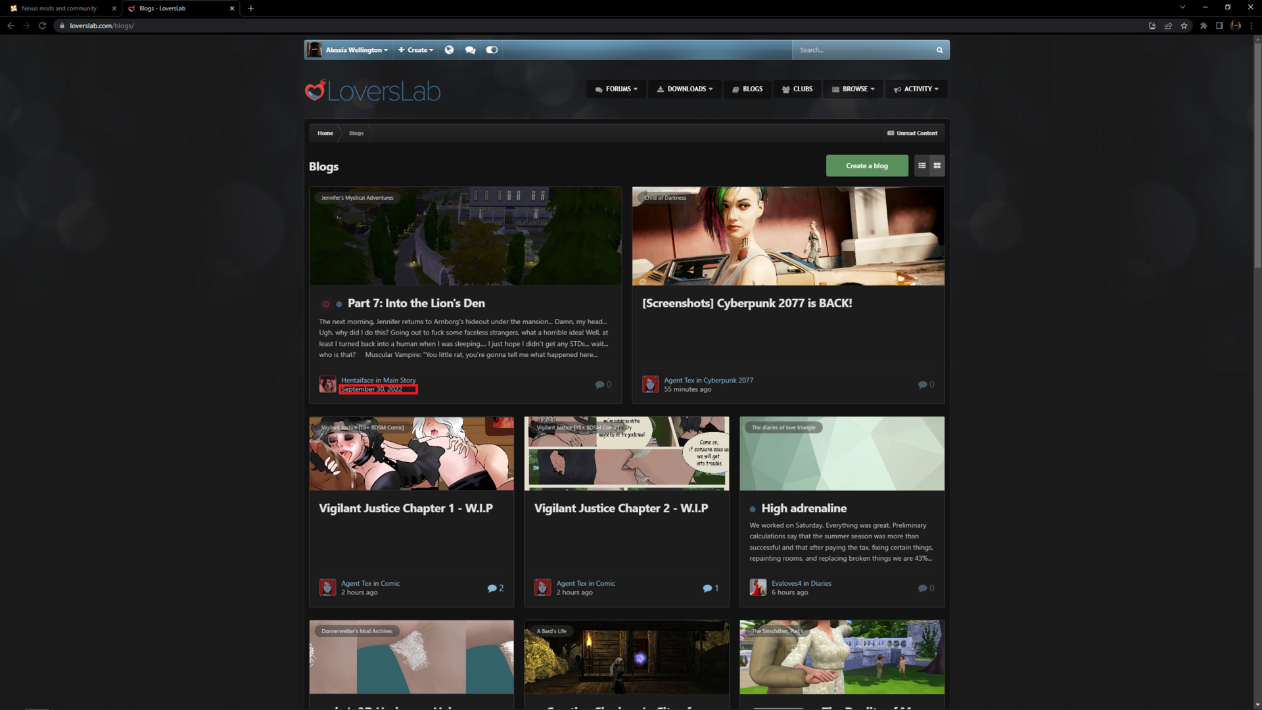Switch to grid view icon
1262x710 pixels.
pyautogui.click(x=937, y=166)
